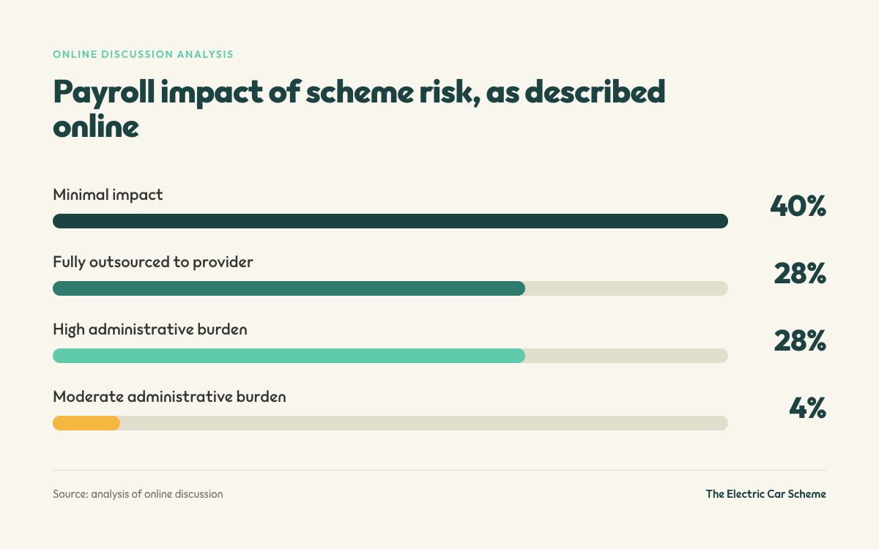Click the empty track of High administrative bar
879x549 pixels.
point(627,356)
